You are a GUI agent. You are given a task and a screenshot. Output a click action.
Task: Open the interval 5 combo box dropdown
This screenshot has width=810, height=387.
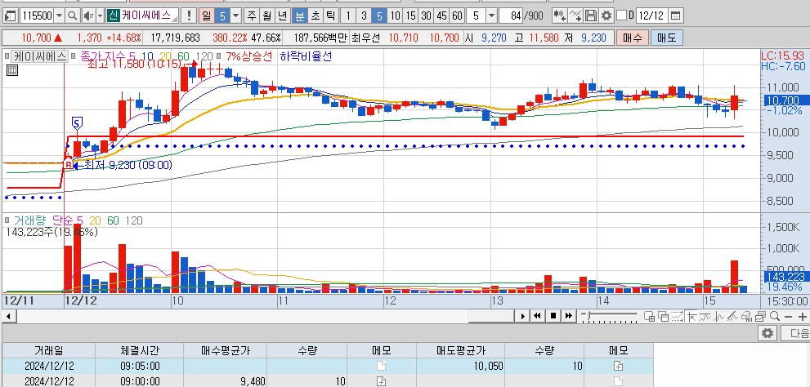tap(490, 16)
